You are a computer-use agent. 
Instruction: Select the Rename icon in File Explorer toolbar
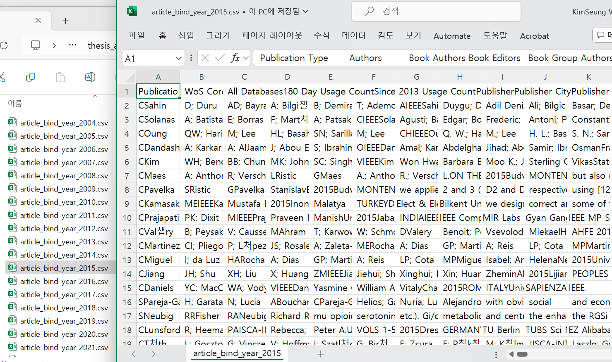(x=90, y=77)
